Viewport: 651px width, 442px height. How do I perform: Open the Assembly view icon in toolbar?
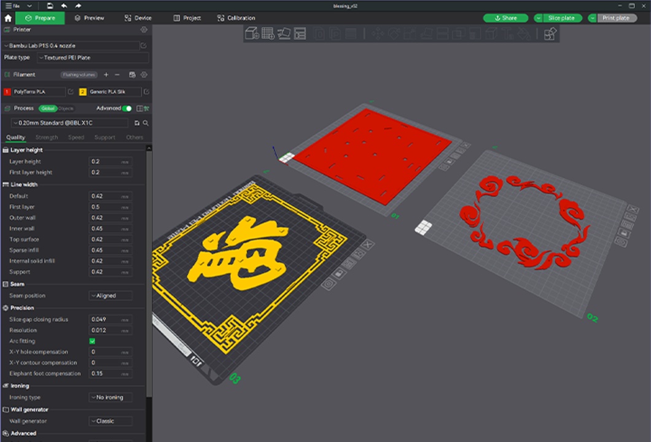[550, 33]
